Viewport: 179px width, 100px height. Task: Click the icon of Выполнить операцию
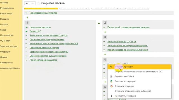click(x=111, y=81)
